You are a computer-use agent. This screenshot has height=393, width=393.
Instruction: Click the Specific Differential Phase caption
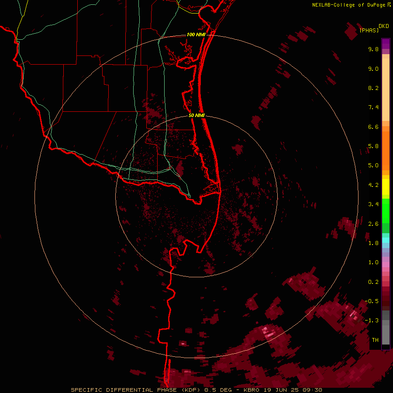[x=196, y=390]
